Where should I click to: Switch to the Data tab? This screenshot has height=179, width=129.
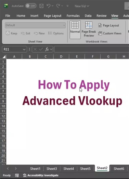[x=88, y=16]
